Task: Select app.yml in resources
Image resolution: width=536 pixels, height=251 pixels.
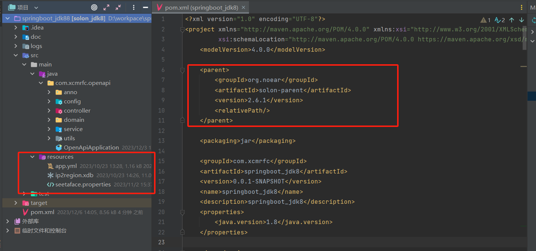Action: [x=66, y=166]
